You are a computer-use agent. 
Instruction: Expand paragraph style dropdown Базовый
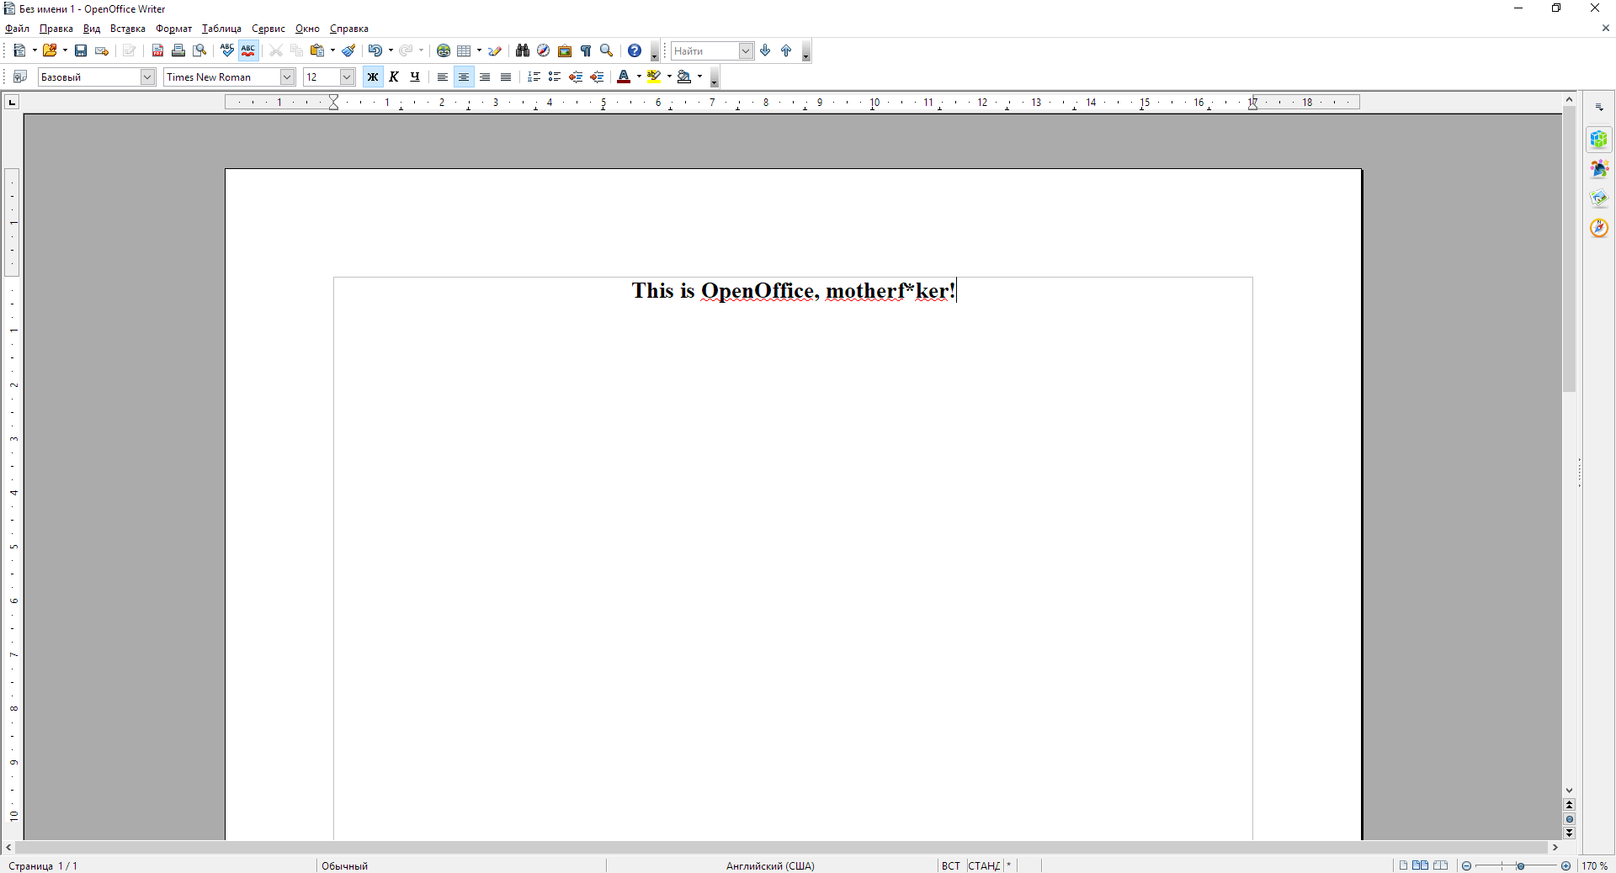tap(147, 77)
